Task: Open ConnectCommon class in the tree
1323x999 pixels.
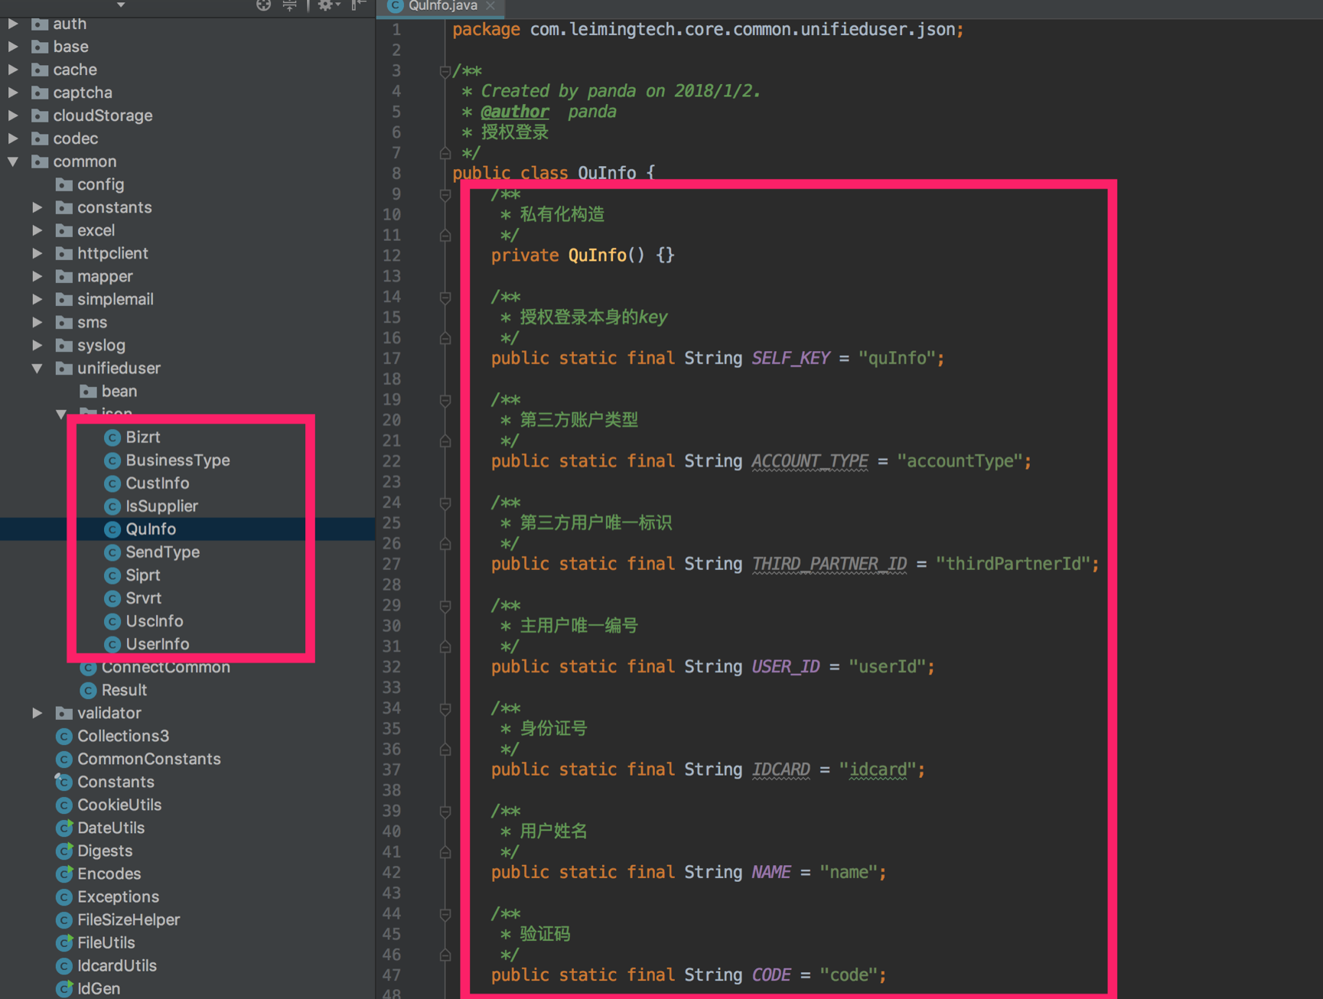Action: (x=166, y=667)
